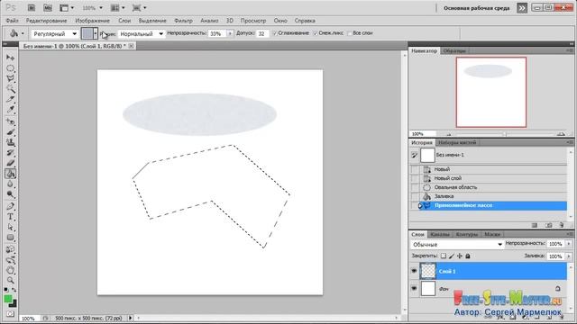Click the pattern fill swatch in options bar

pyautogui.click(x=87, y=33)
